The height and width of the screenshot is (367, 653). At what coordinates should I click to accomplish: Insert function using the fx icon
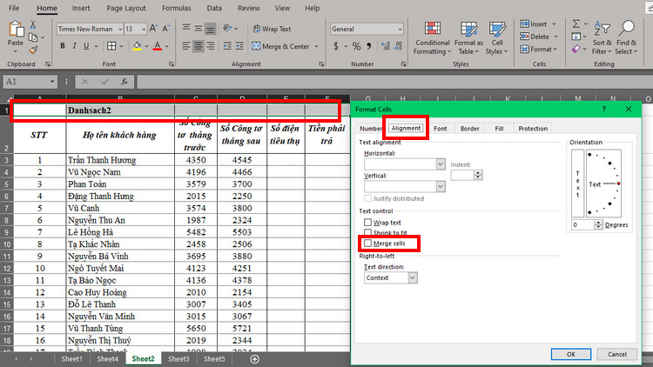(125, 82)
